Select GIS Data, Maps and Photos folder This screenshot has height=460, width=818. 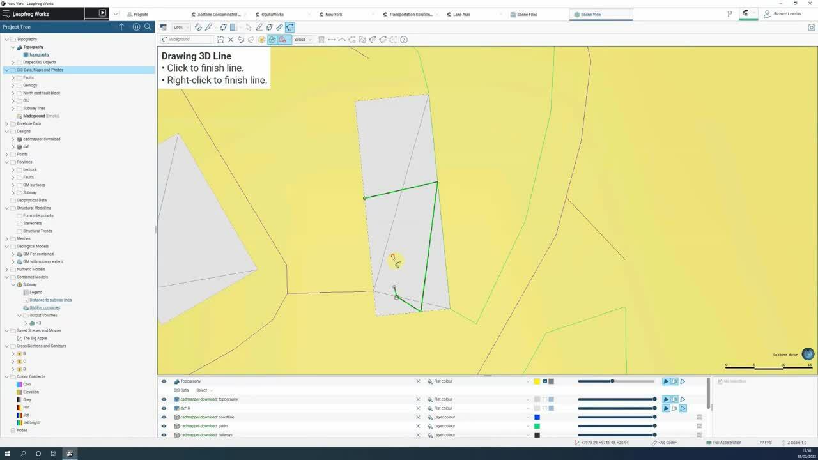pos(40,70)
